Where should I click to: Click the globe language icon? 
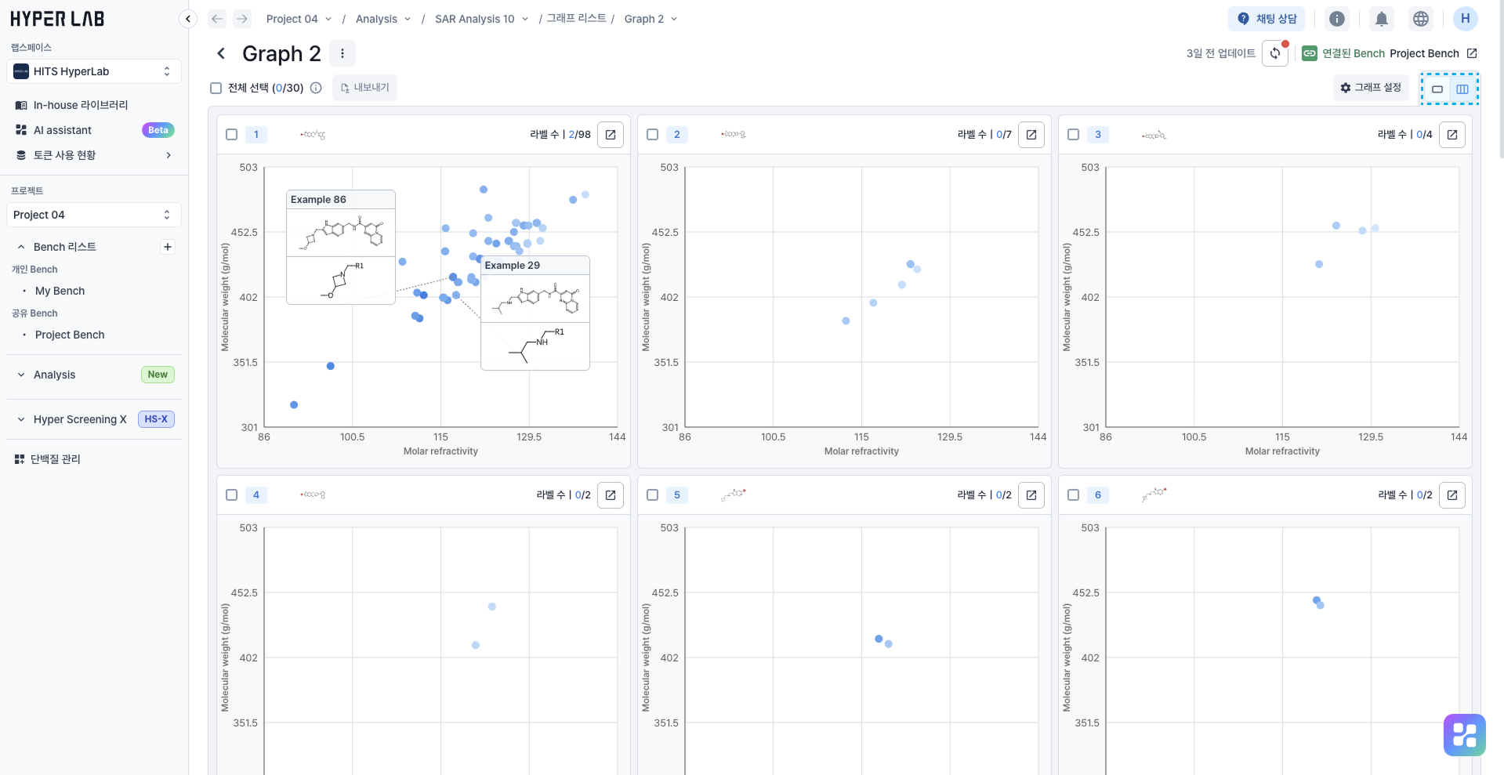tap(1420, 19)
